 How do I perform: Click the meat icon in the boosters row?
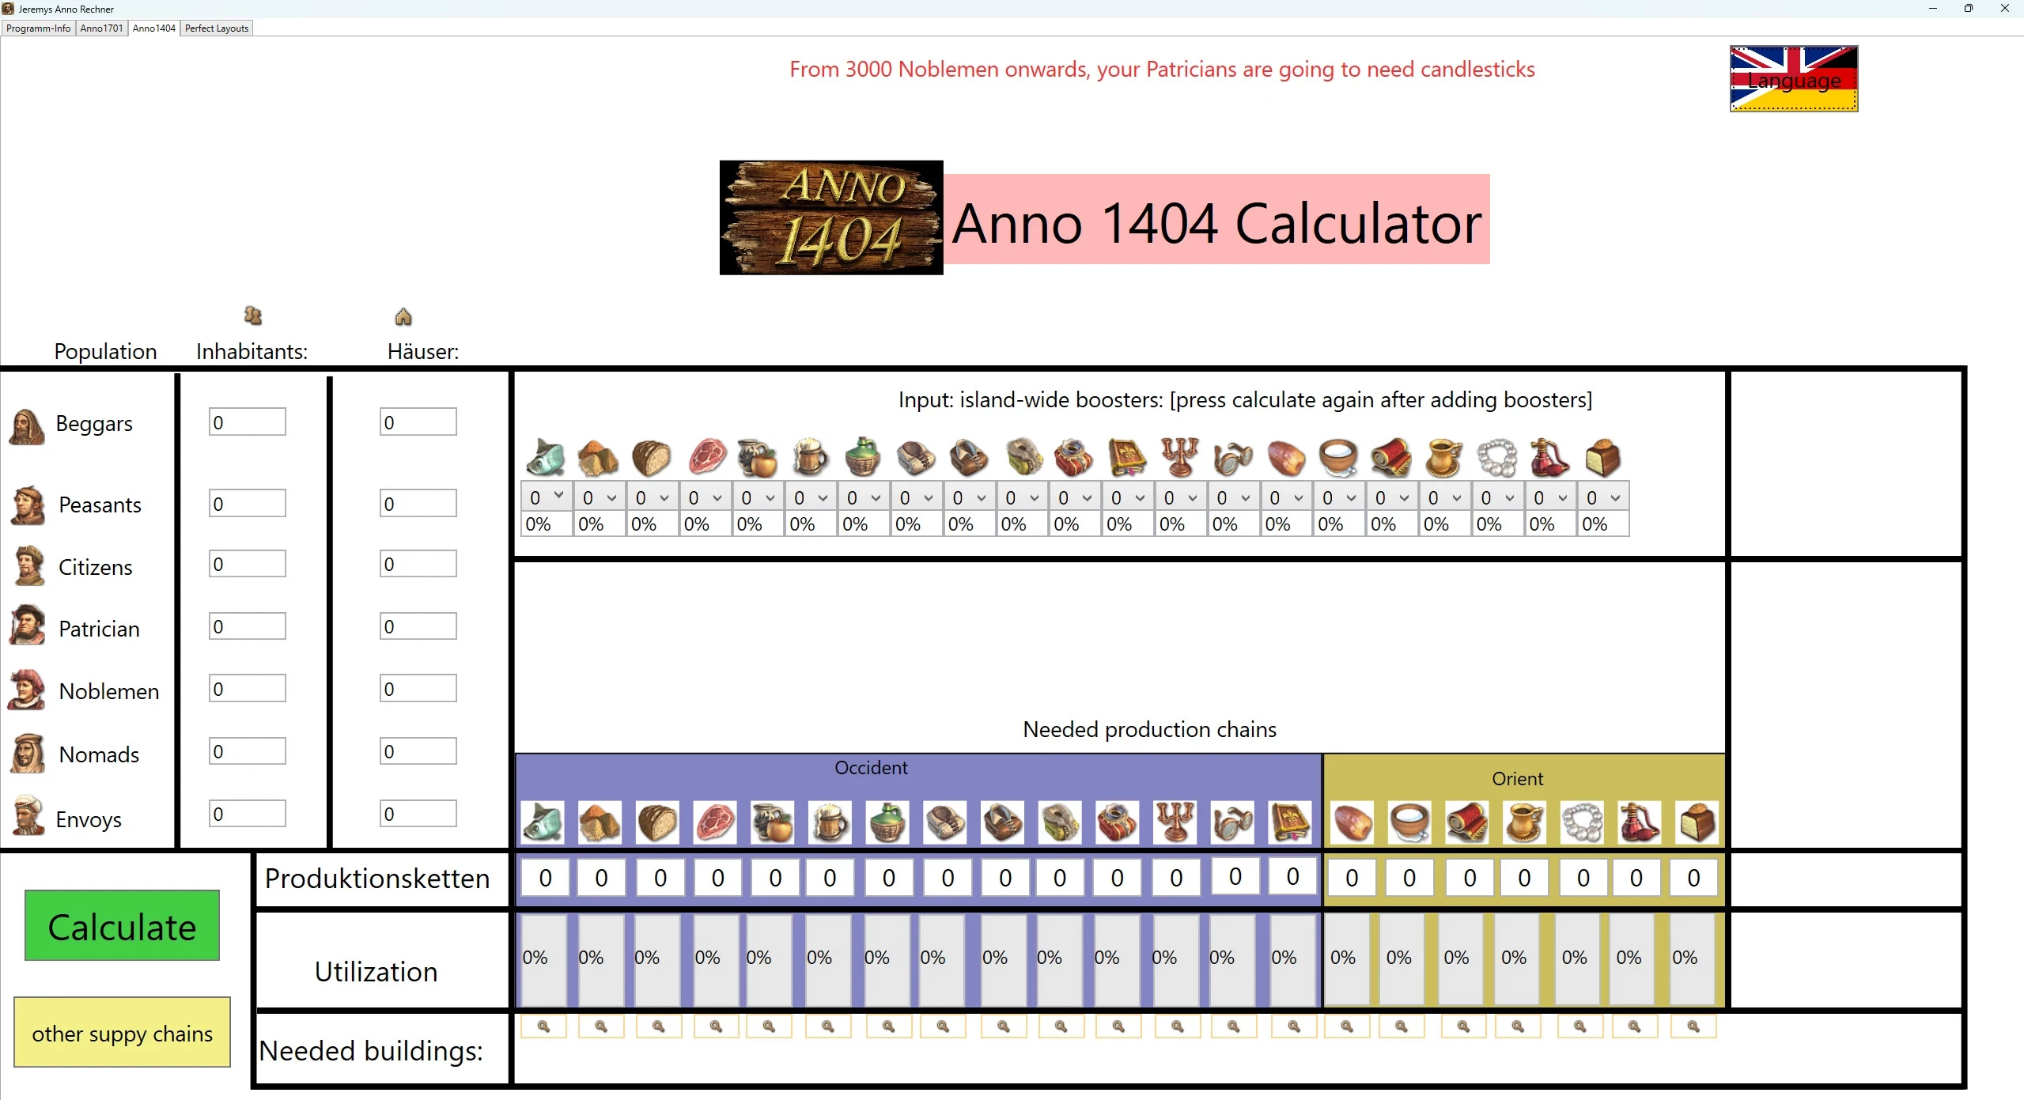point(706,457)
